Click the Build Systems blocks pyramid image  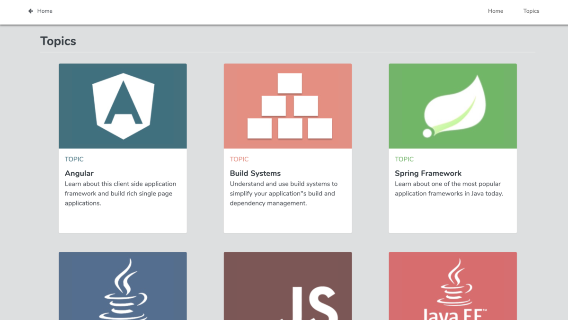pyautogui.click(x=287, y=106)
